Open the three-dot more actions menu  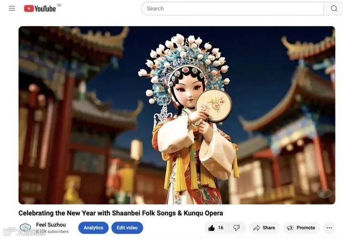click(329, 228)
